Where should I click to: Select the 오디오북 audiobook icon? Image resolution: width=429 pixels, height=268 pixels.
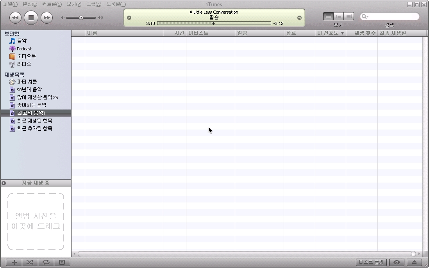(x=13, y=57)
